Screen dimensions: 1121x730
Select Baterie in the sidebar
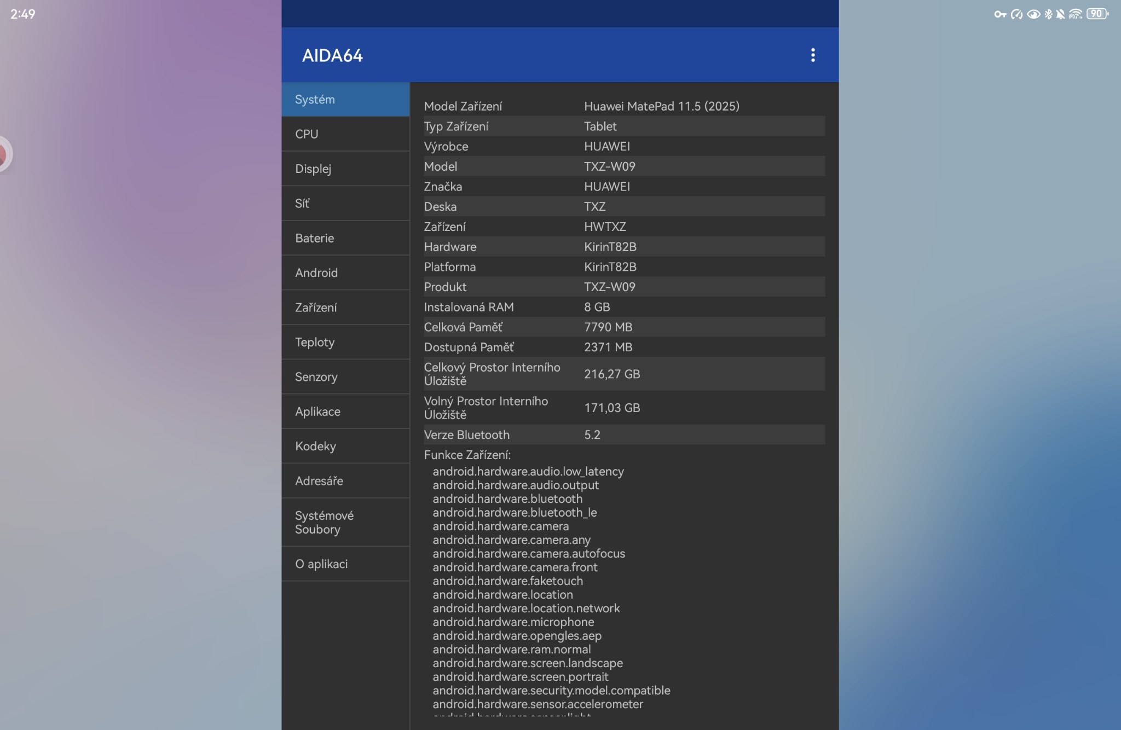coord(345,238)
